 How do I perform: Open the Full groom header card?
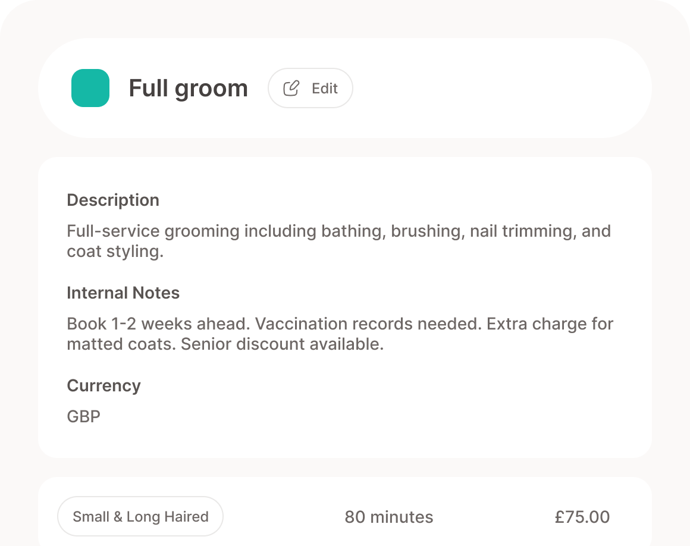345,87
